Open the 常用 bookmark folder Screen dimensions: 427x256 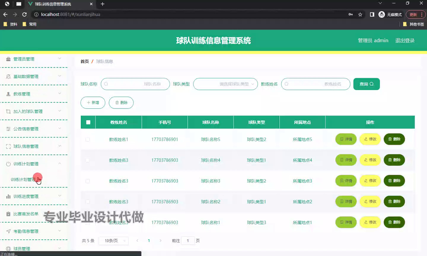tap(29, 24)
